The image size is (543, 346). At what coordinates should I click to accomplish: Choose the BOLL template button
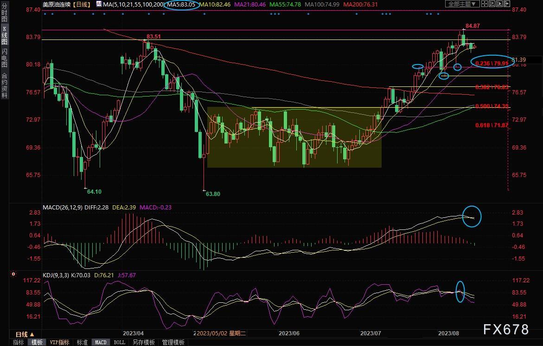[x=120, y=342]
